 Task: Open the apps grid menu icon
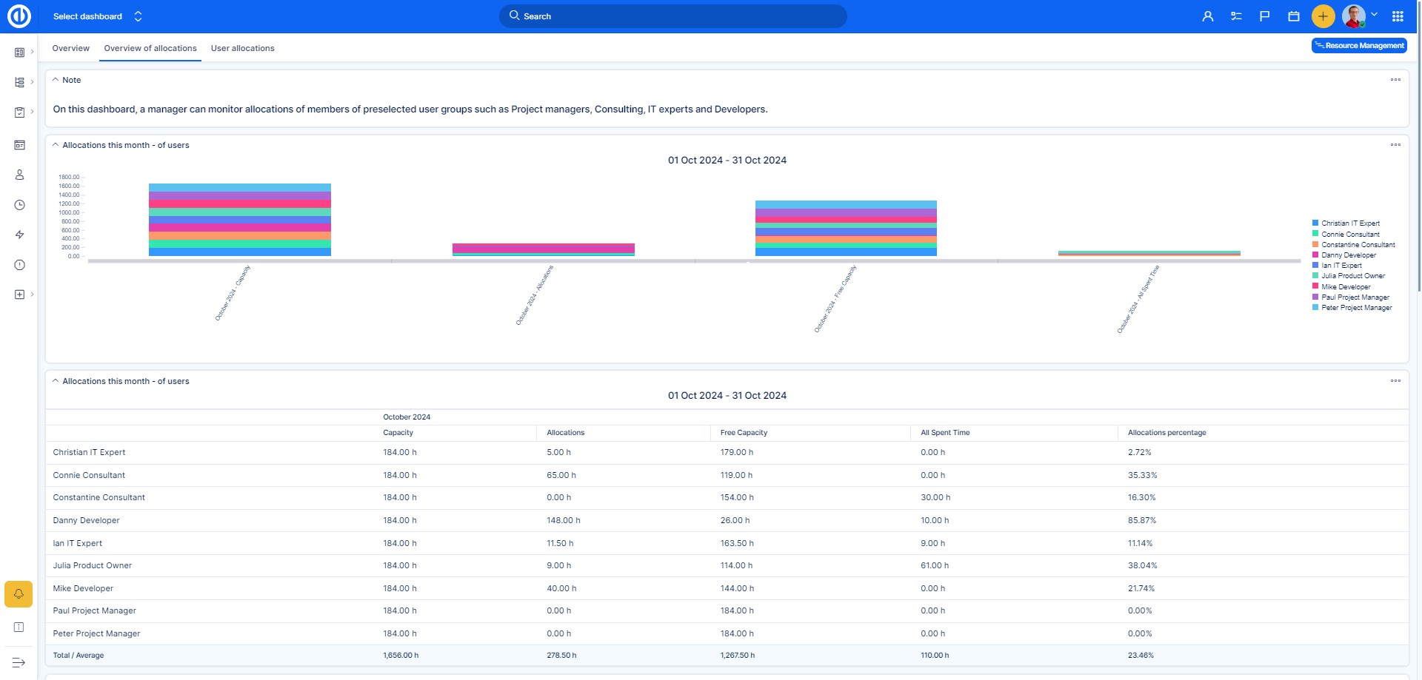click(x=1398, y=16)
